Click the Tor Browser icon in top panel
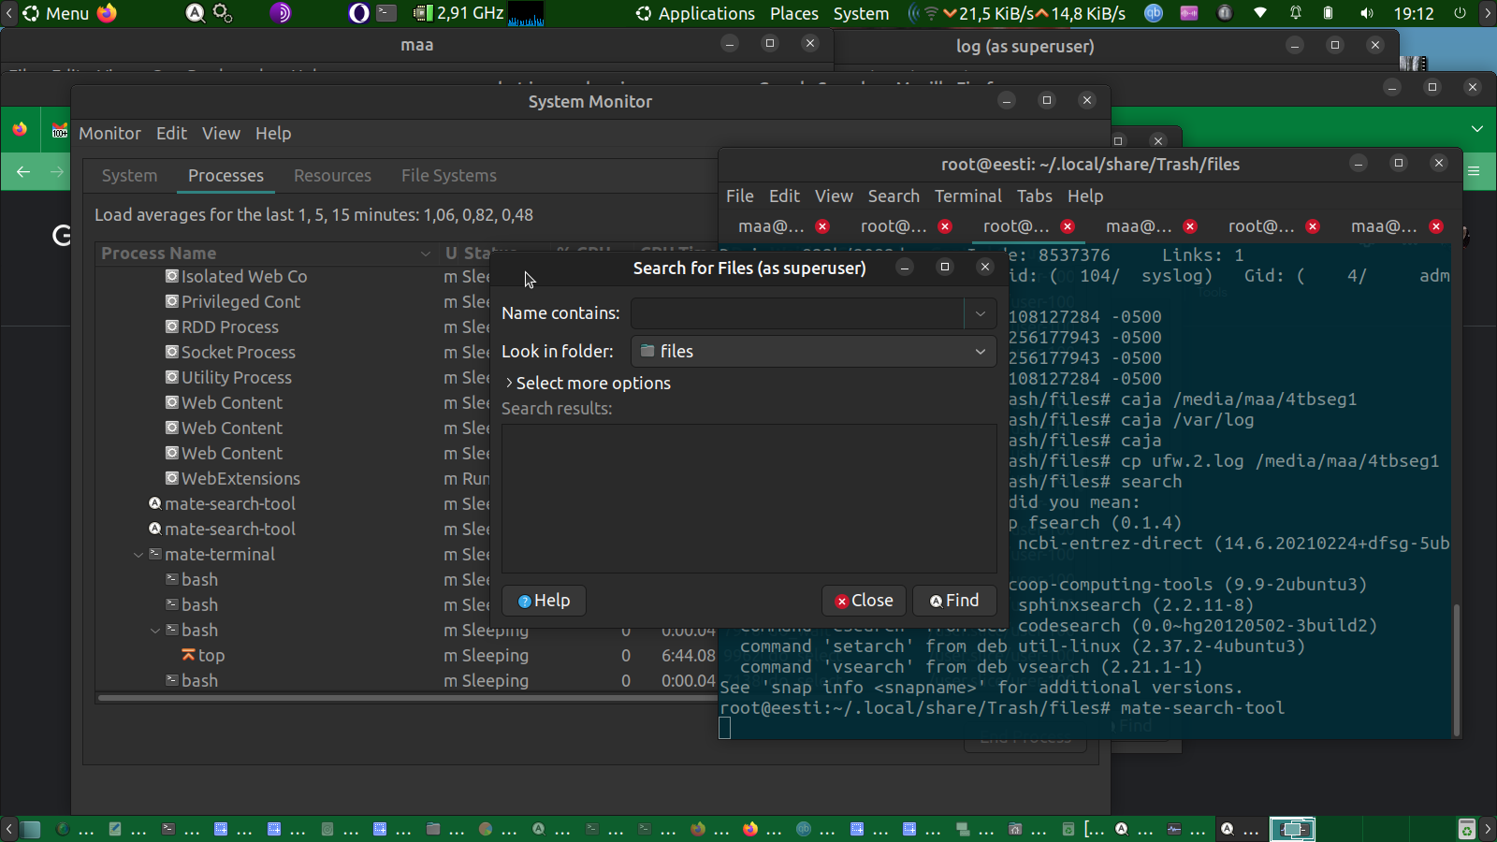The image size is (1497, 842). (x=281, y=13)
